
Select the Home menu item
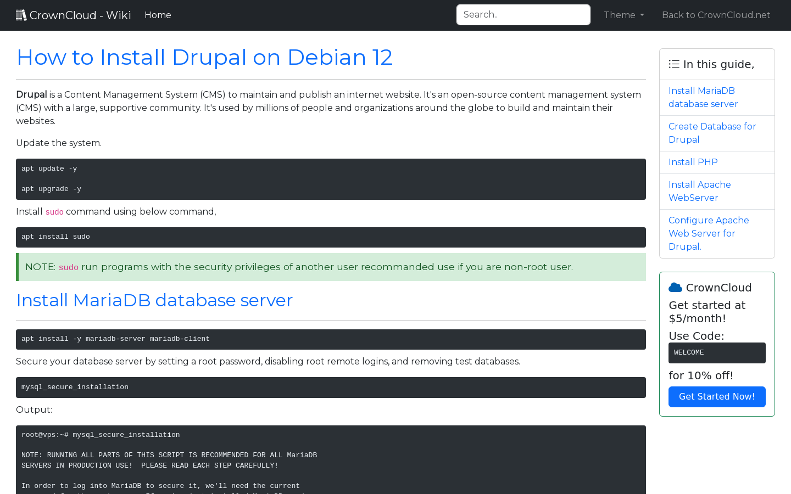pyautogui.click(x=158, y=15)
